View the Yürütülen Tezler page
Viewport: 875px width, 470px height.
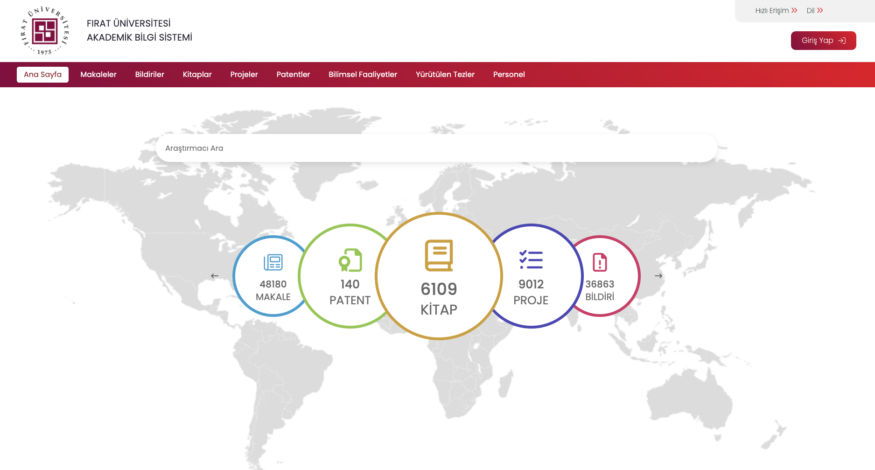tap(445, 75)
